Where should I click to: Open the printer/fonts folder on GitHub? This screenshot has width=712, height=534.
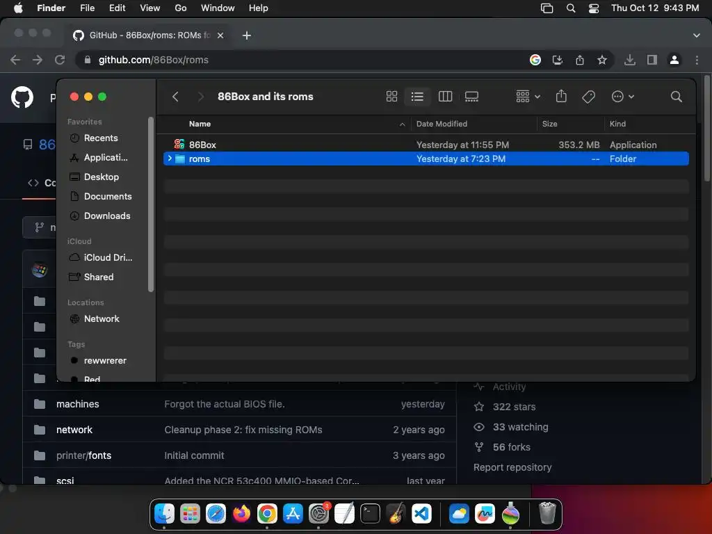84,455
